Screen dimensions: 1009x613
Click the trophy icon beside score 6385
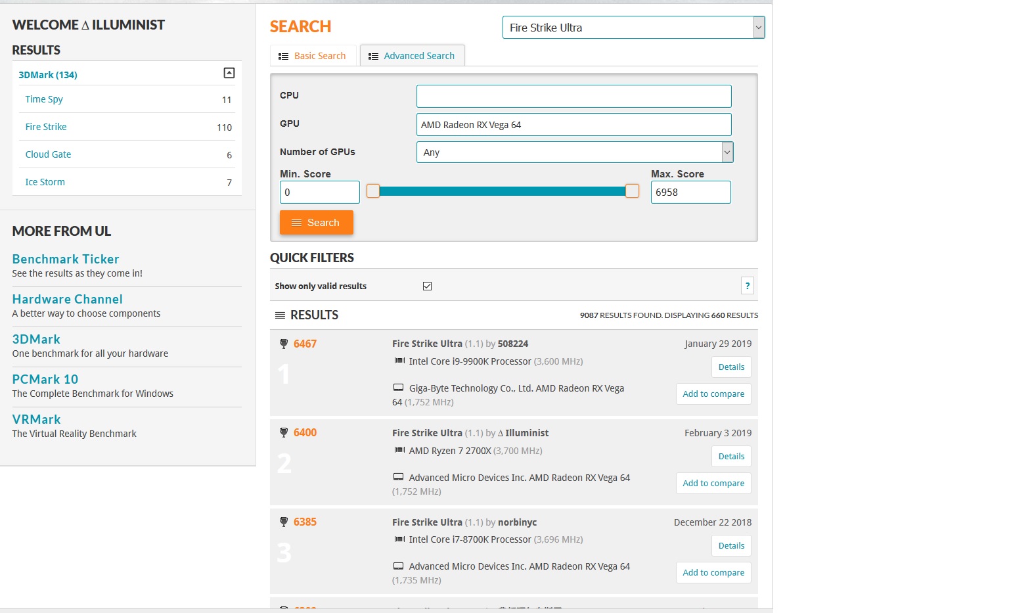284,522
